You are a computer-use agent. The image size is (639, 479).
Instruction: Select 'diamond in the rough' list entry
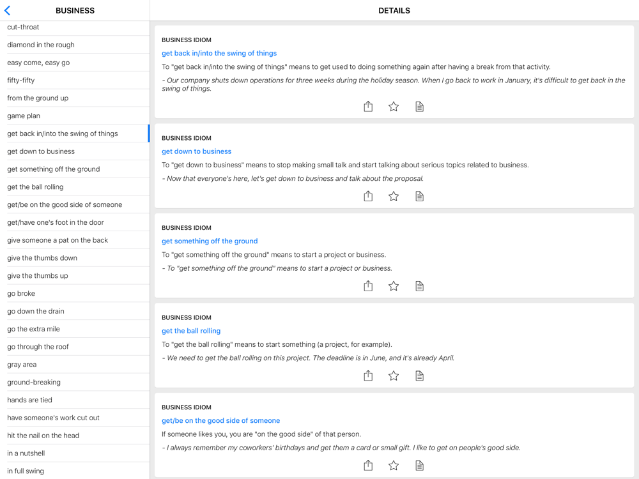click(40, 45)
